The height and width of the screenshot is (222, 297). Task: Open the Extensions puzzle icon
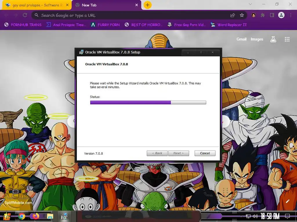tap(263, 15)
